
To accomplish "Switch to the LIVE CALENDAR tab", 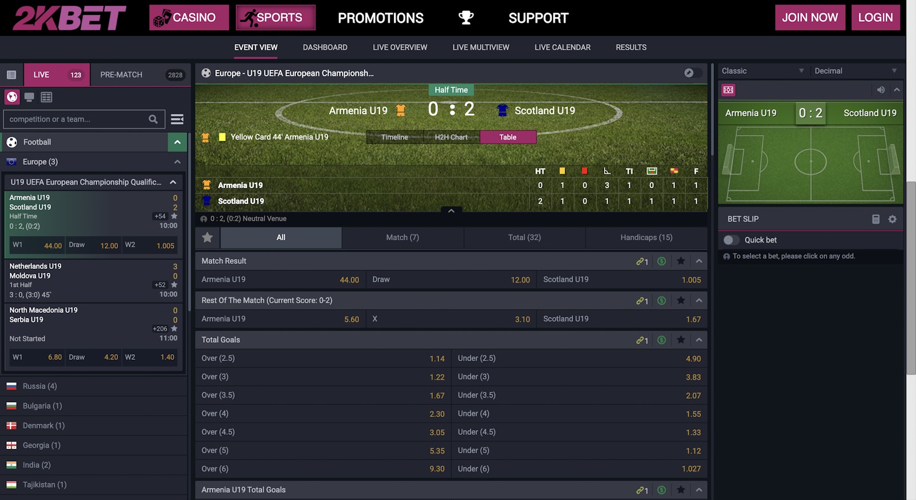I will point(562,47).
